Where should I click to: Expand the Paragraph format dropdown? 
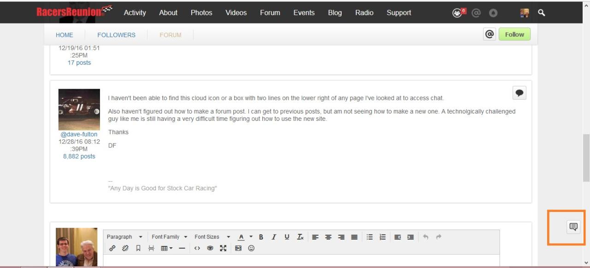(124, 237)
